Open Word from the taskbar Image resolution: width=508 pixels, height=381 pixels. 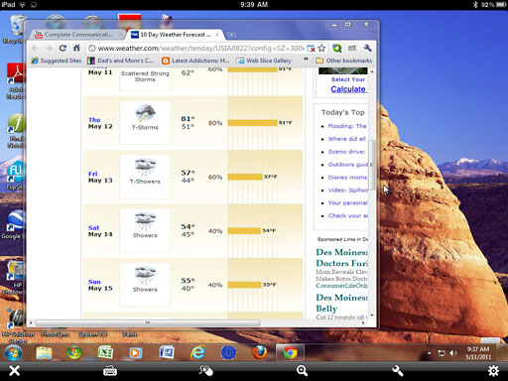[x=167, y=353]
